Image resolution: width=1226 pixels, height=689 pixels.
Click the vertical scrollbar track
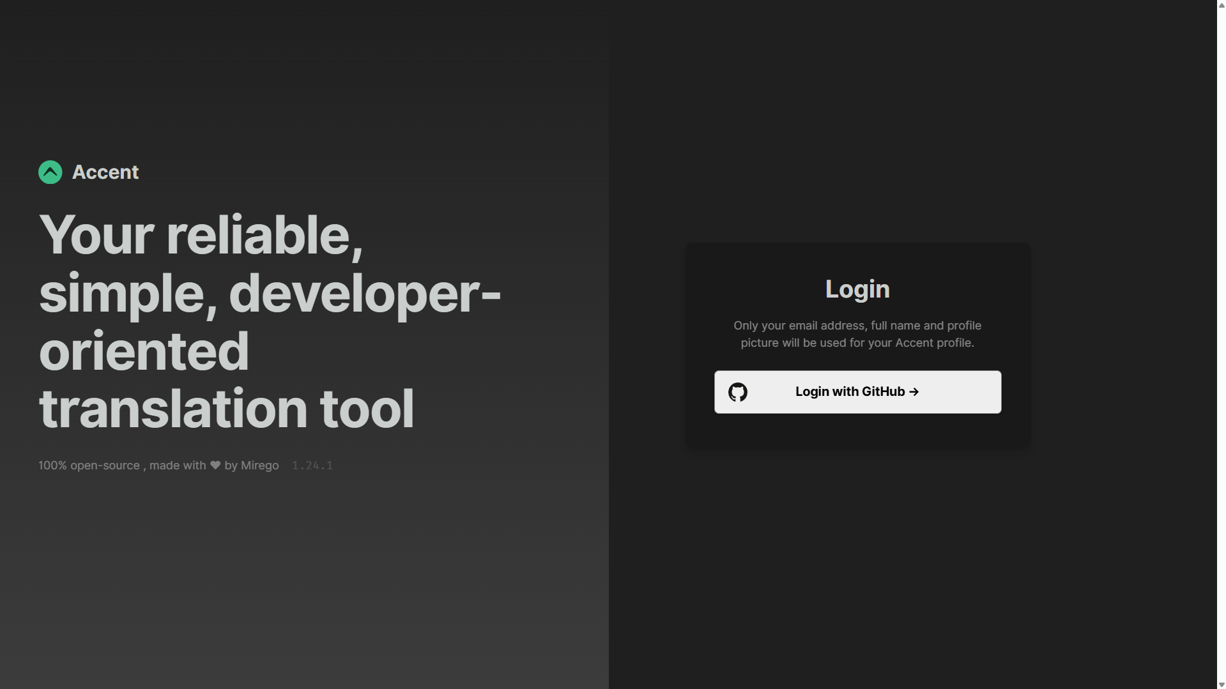click(1222, 319)
